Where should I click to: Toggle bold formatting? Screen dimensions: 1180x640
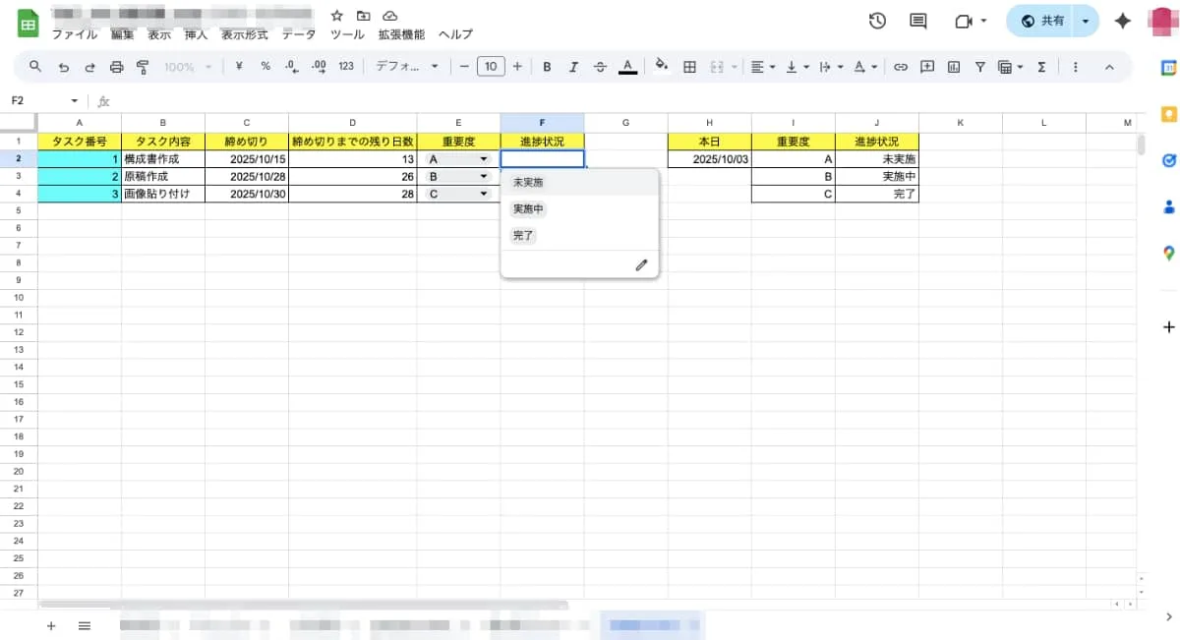click(547, 67)
